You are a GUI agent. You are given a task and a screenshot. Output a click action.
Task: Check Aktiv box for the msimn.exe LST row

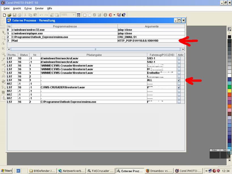[x=179, y=102]
